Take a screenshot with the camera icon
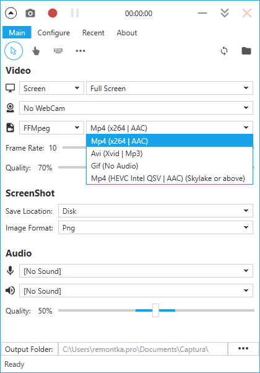The width and height of the screenshot is (260, 373). [30, 14]
